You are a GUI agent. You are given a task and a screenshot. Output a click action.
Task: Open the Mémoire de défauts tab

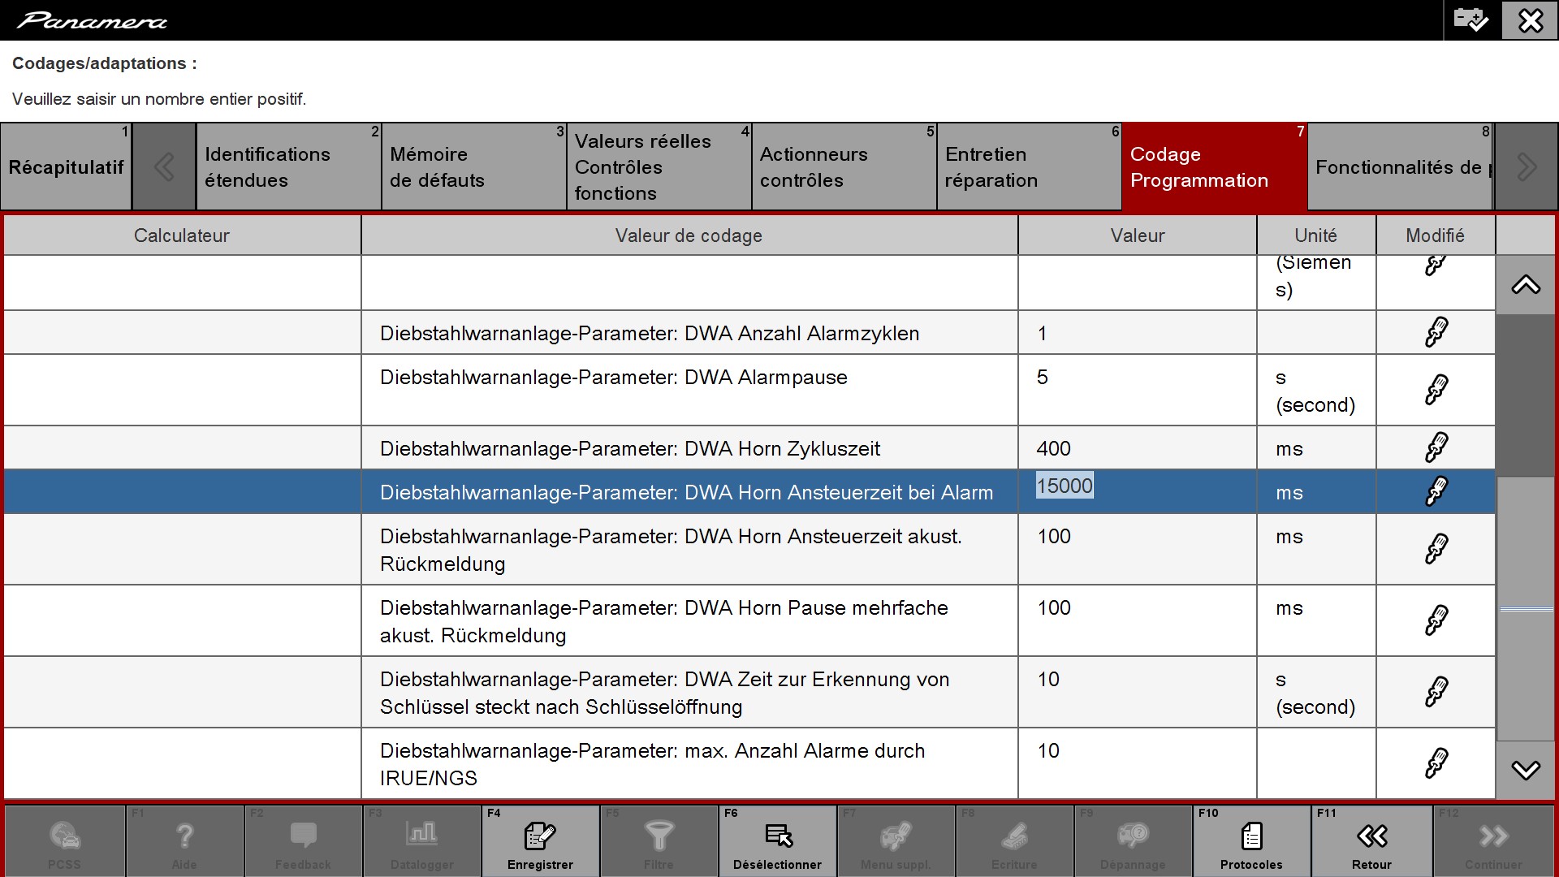tap(473, 167)
